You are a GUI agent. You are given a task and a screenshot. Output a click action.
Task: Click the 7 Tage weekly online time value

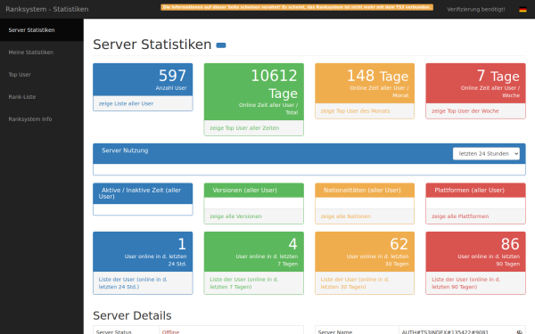(498, 76)
